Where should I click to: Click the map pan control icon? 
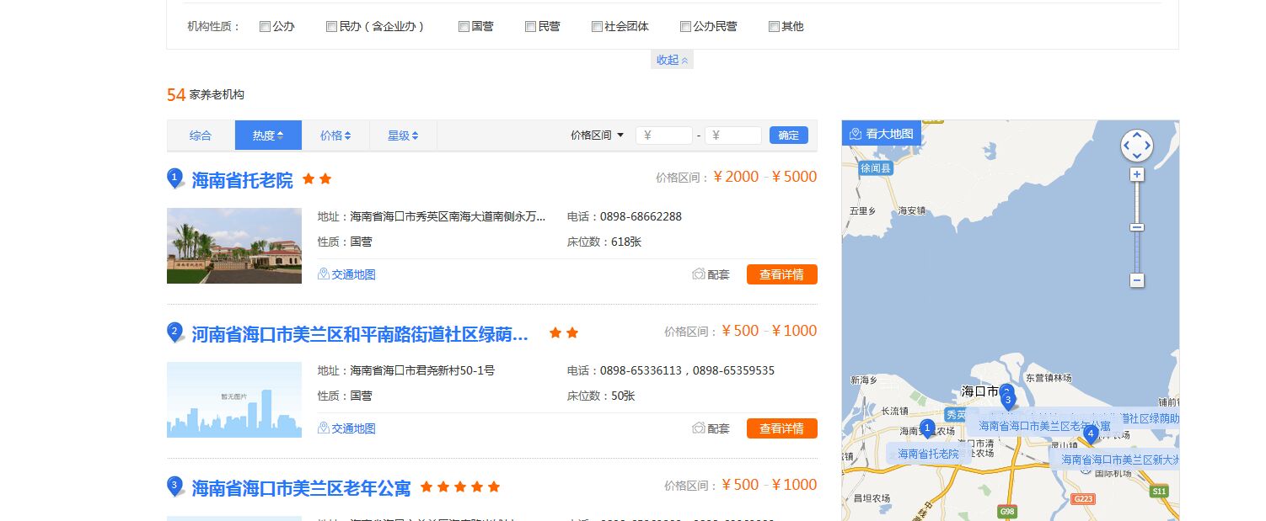1136,146
